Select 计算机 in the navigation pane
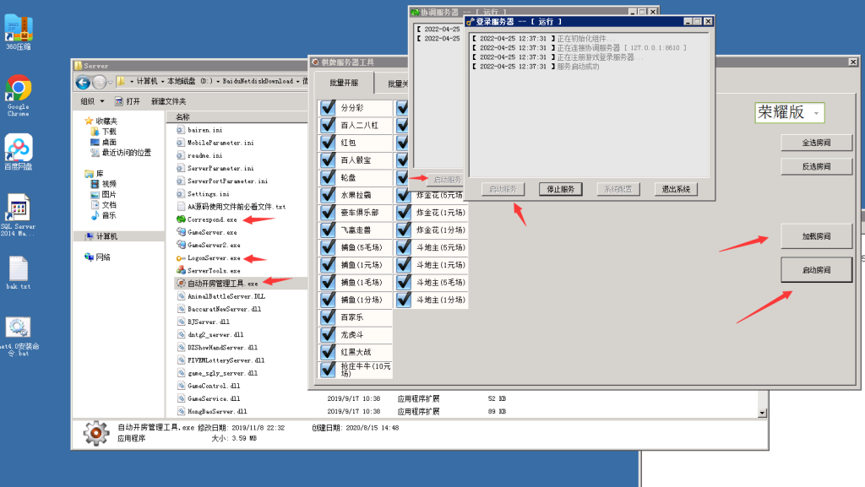The width and height of the screenshot is (865, 487). pos(106,236)
